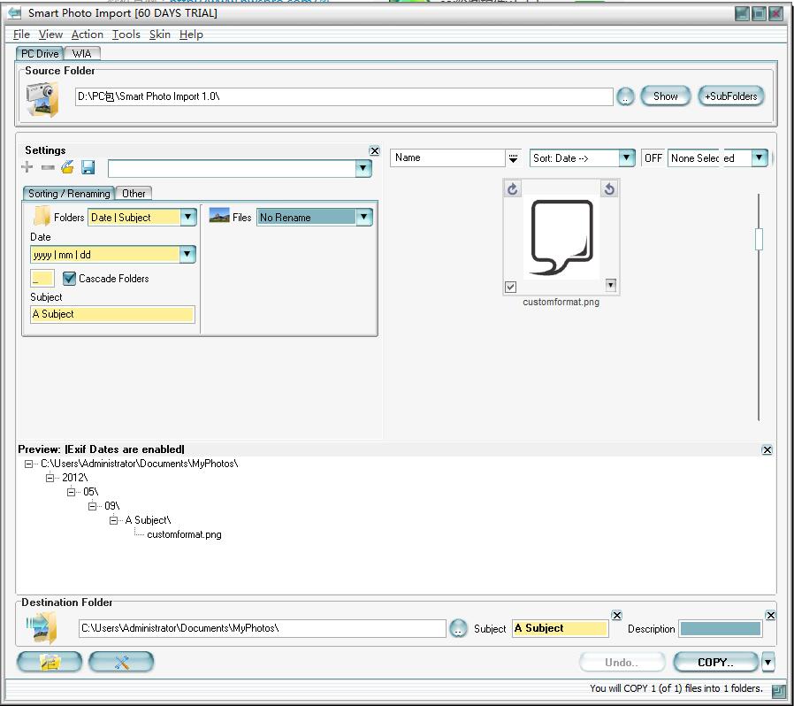Viewport: 794px width, 706px height.
Task: Click the edit preset pencil icon
Action: 67,166
